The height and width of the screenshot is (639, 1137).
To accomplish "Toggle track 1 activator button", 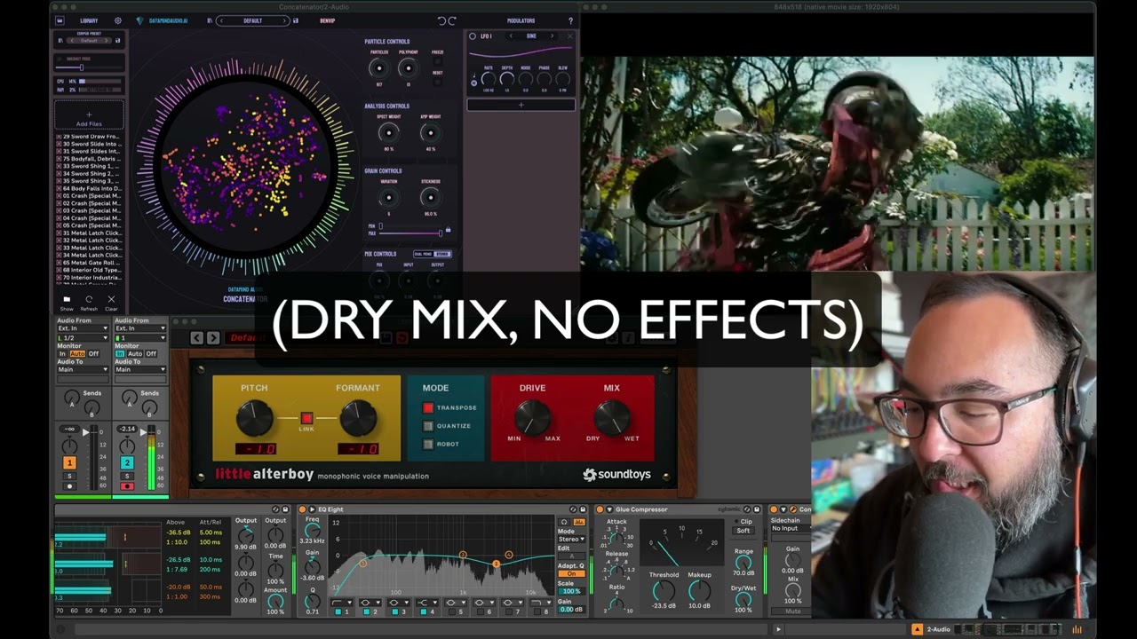I will (x=69, y=462).
